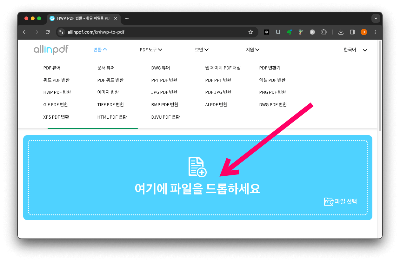The height and width of the screenshot is (262, 400).
Task: Bookmark this page with the star icon
Action: point(250,32)
